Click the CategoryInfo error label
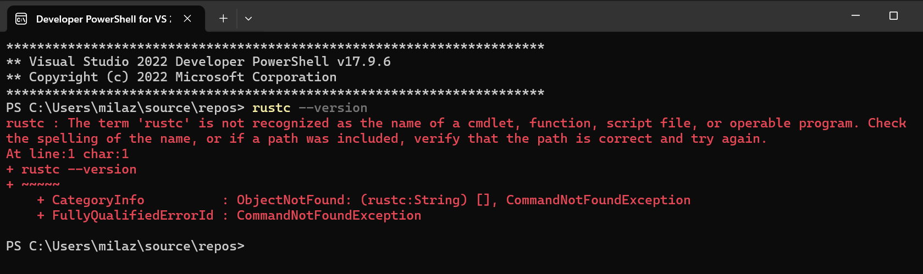The height and width of the screenshot is (274, 923). (98, 200)
